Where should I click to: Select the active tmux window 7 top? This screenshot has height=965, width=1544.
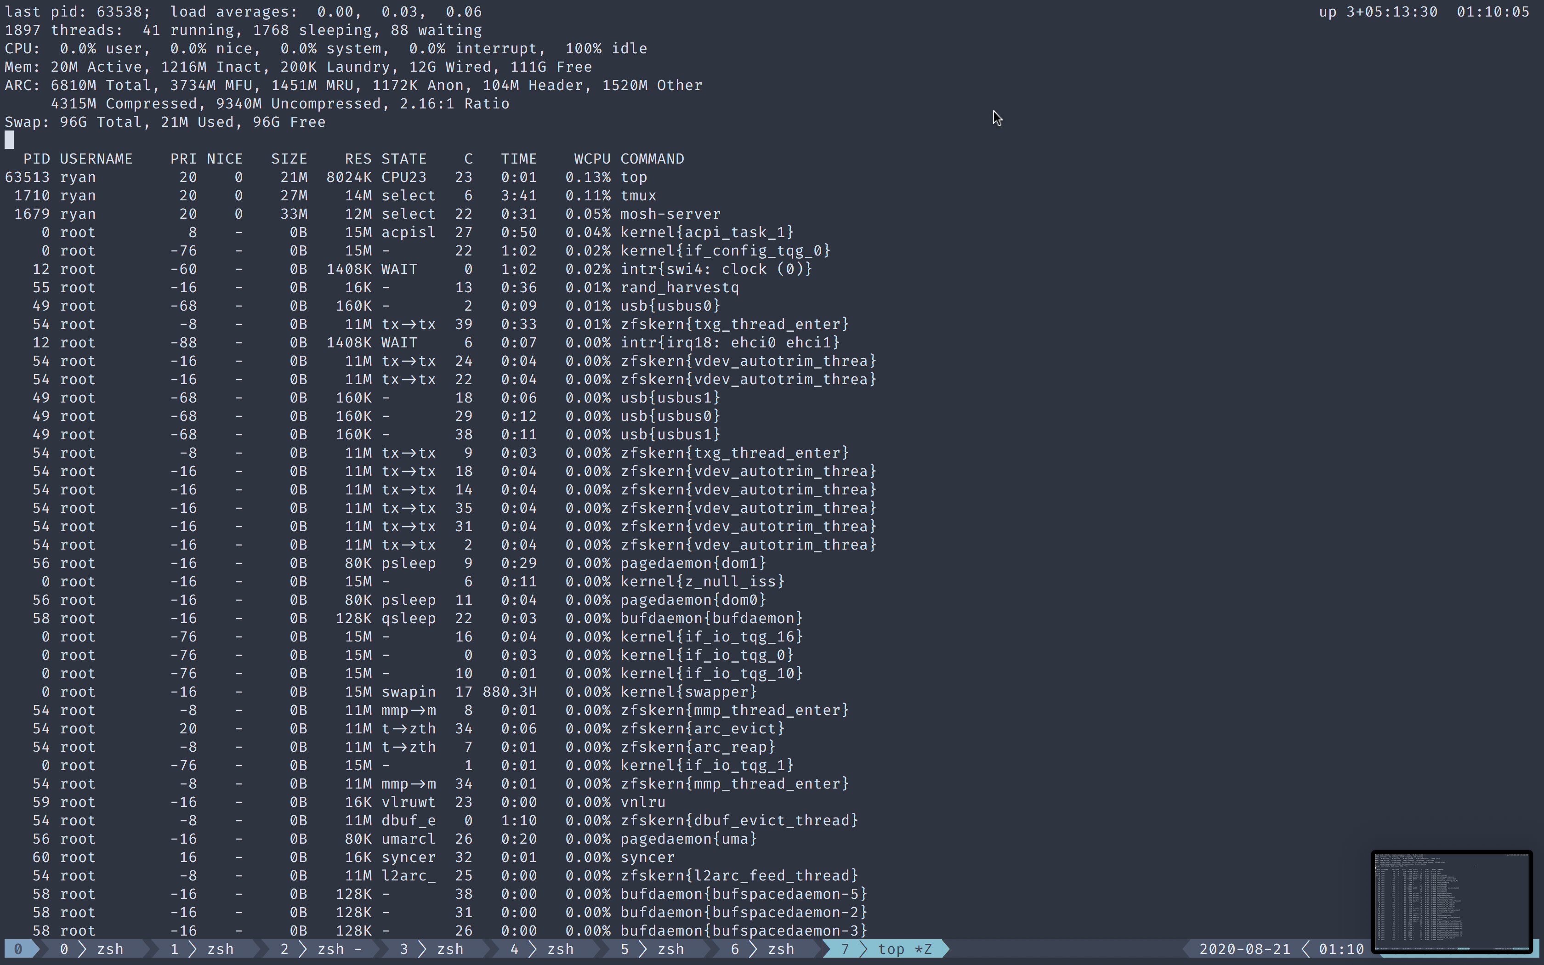(886, 949)
